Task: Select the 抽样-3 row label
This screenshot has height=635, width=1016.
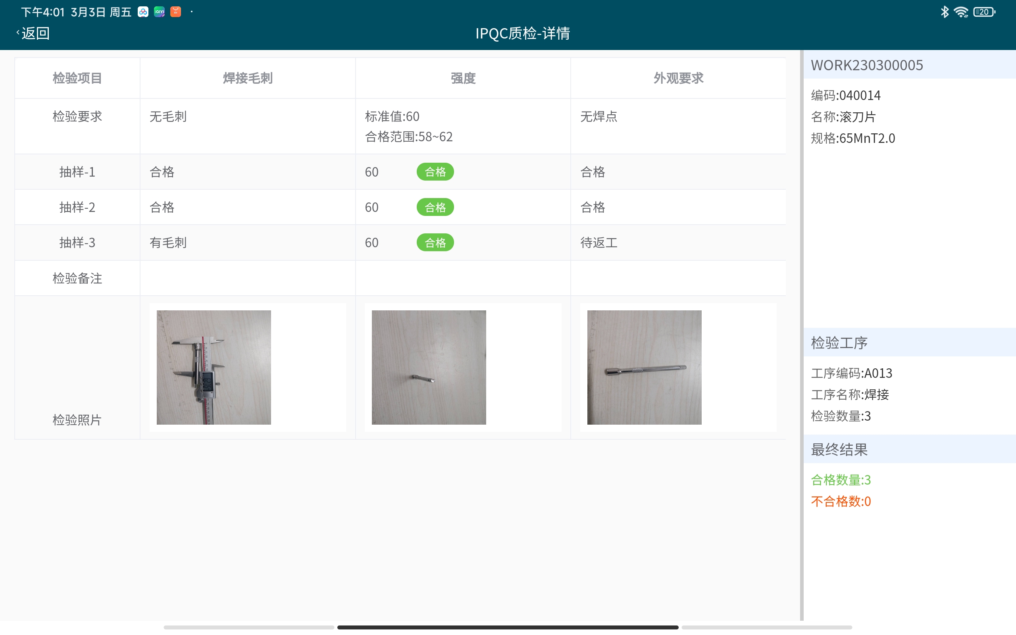Action: coord(77,242)
